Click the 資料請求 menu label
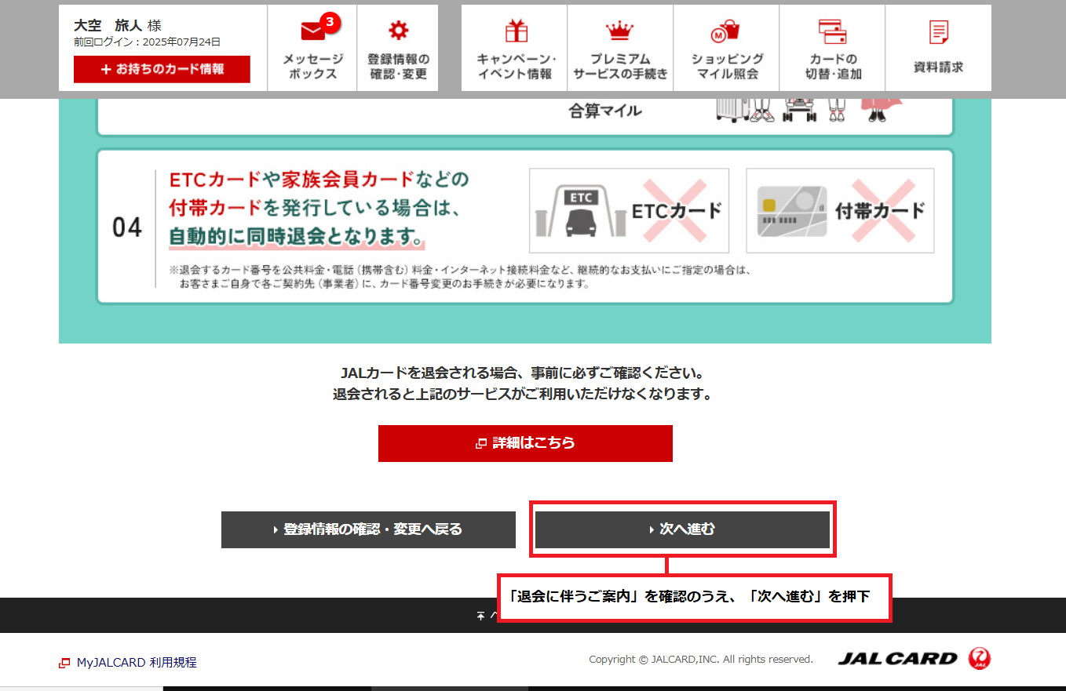 938,67
